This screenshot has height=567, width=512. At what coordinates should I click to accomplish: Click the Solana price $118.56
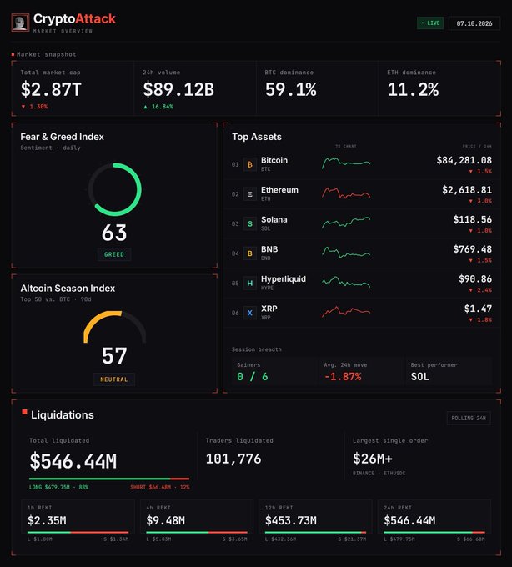click(473, 219)
